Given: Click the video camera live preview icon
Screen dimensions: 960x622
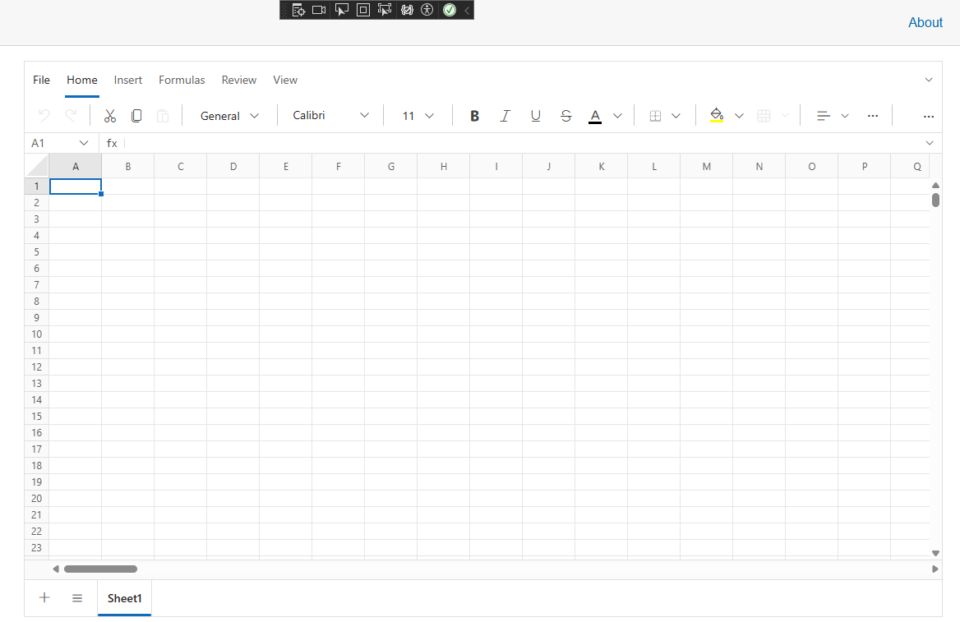Looking at the screenshot, I should tap(319, 10).
